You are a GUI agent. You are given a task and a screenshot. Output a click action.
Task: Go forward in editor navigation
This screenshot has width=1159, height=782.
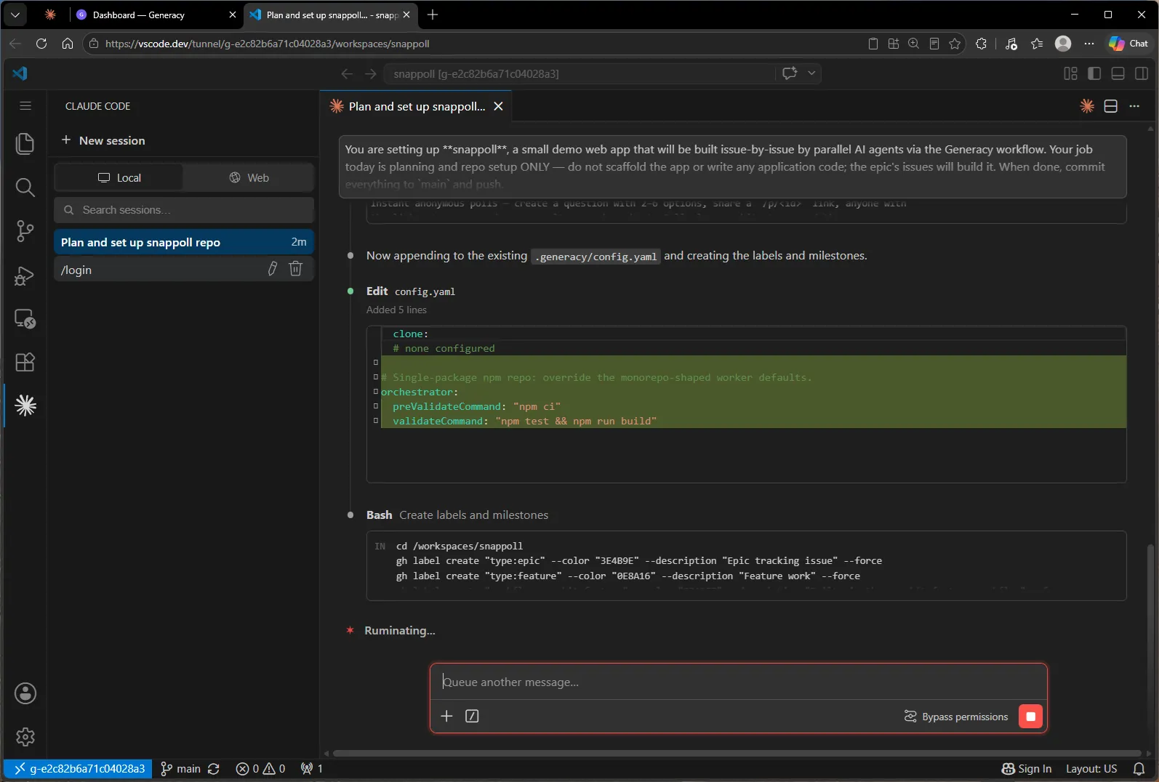coord(371,73)
